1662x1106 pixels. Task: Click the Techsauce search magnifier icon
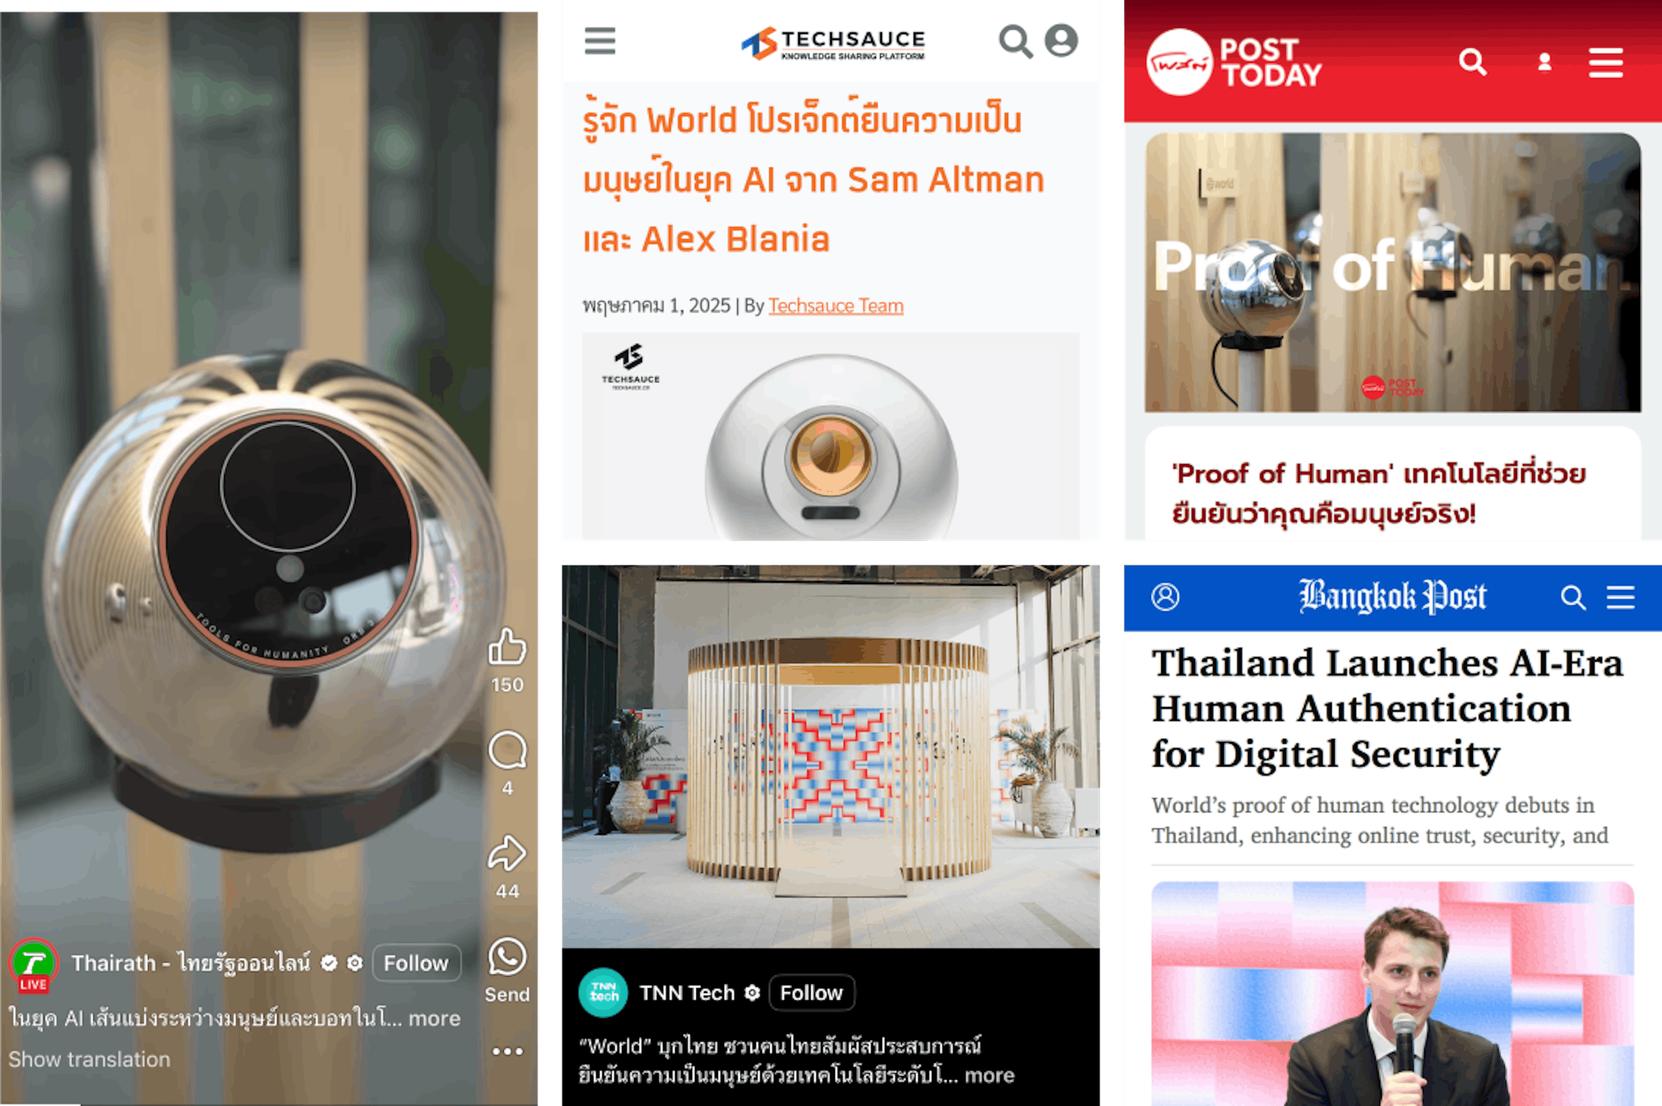click(1015, 42)
